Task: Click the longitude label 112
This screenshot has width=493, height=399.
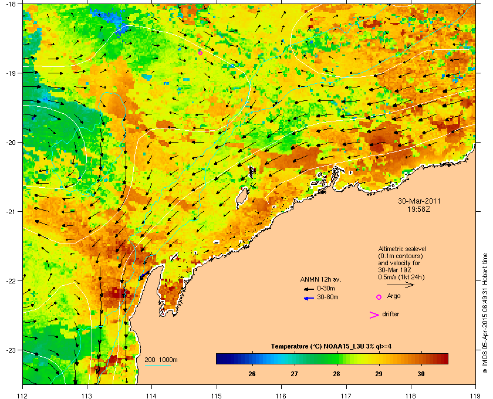Action: (x=23, y=396)
